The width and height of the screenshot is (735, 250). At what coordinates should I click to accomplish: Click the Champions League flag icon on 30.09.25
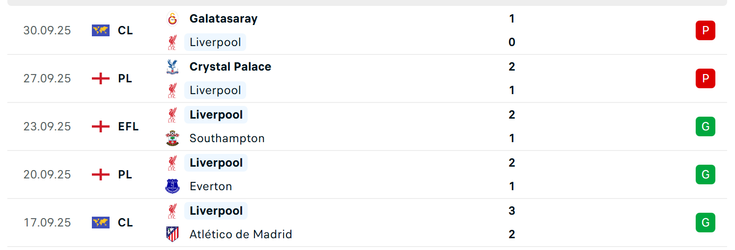(101, 30)
